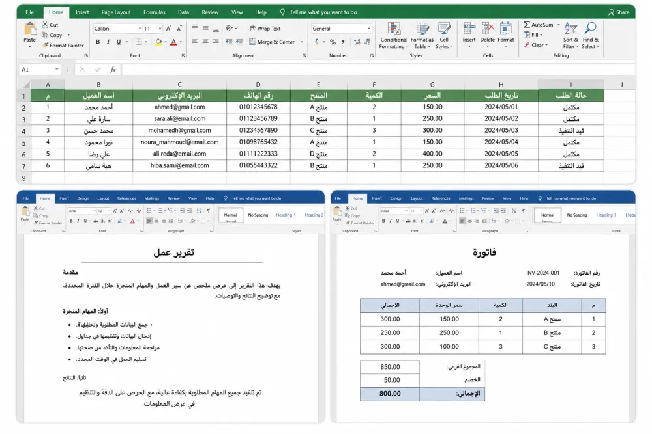The width and height of the screenshot is (652, 434).
Task: Click Cut in the Excel clipboard group
Action: (50, 25)
